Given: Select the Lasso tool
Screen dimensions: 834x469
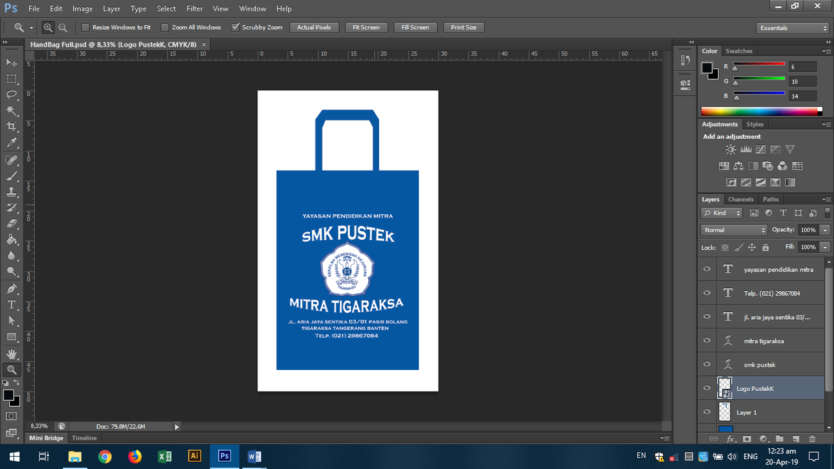Looking at the screenshot, I should click(x=12, y=94).
